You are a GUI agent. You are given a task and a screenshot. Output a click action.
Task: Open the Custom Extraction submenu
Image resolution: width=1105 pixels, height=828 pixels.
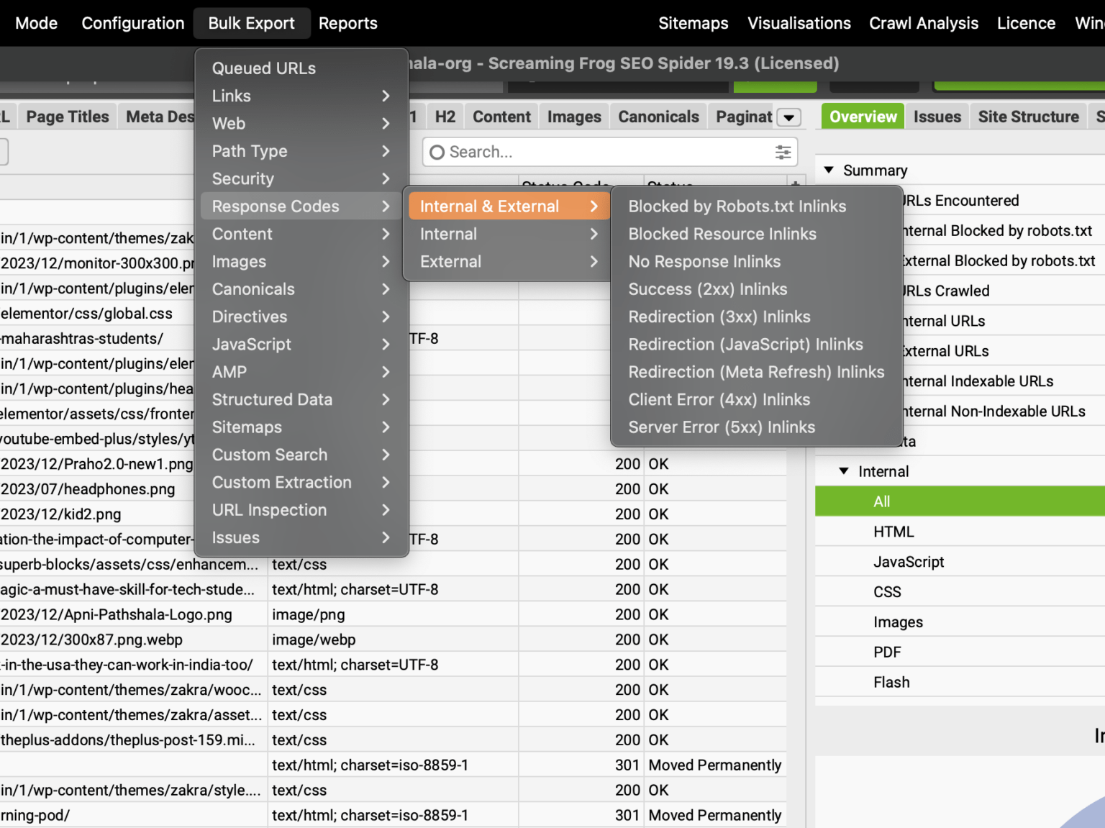click(x=301, y=482)
